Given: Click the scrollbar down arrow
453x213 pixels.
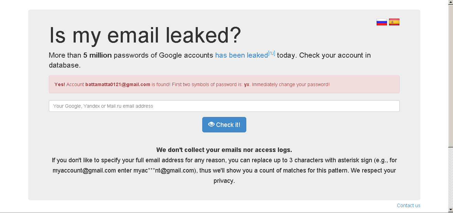Looking at the screenshot, I should (451, 209).
